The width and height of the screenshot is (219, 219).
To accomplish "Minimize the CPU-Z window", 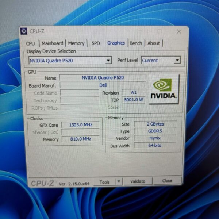I will [x=140, y=31].
